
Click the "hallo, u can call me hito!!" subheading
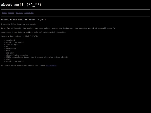pyautogui.click(x=23, y=20)
